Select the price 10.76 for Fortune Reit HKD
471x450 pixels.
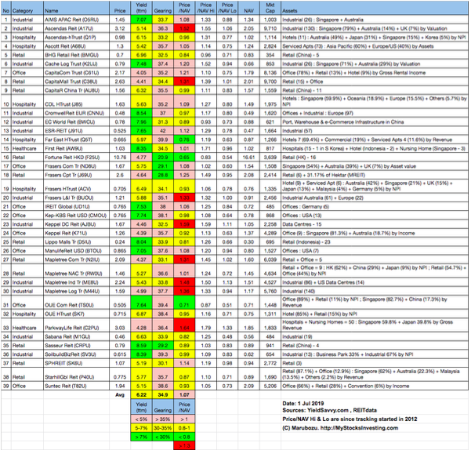tap(120, 158)
